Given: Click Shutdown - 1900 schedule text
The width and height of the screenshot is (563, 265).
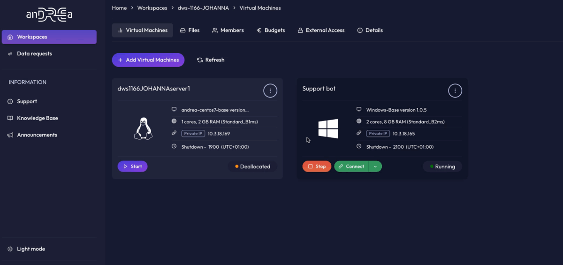Looking at the screenshot, I should (x=215, y=147).
